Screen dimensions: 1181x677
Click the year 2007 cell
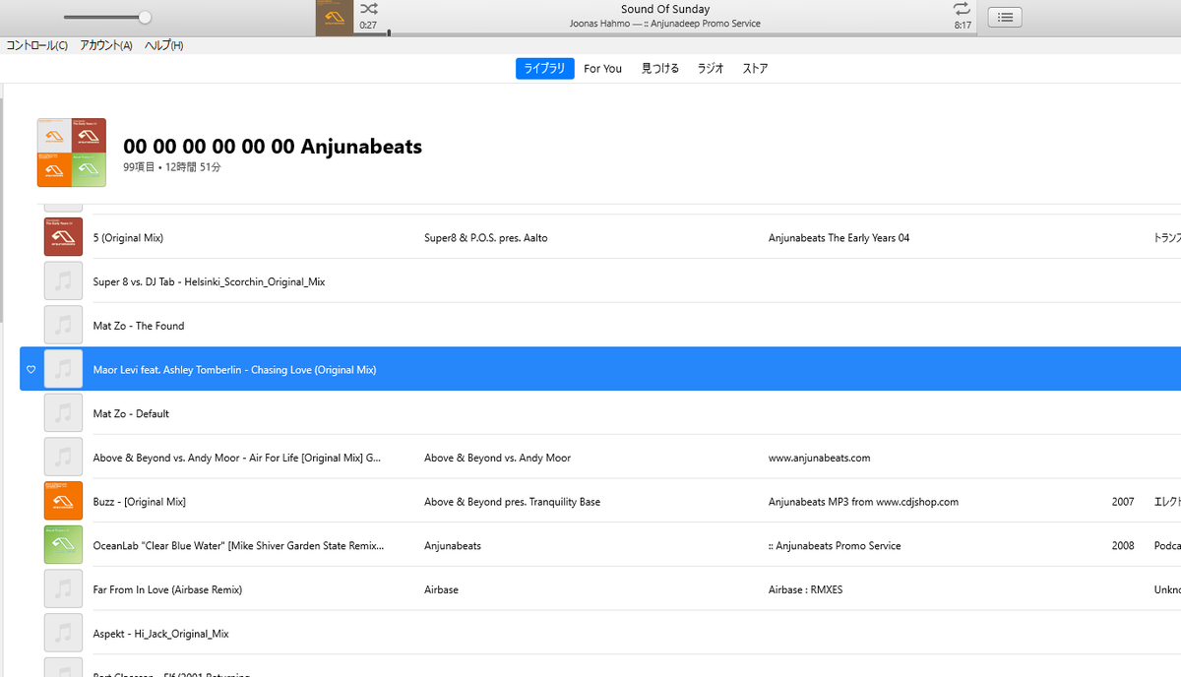point(1123,502)
